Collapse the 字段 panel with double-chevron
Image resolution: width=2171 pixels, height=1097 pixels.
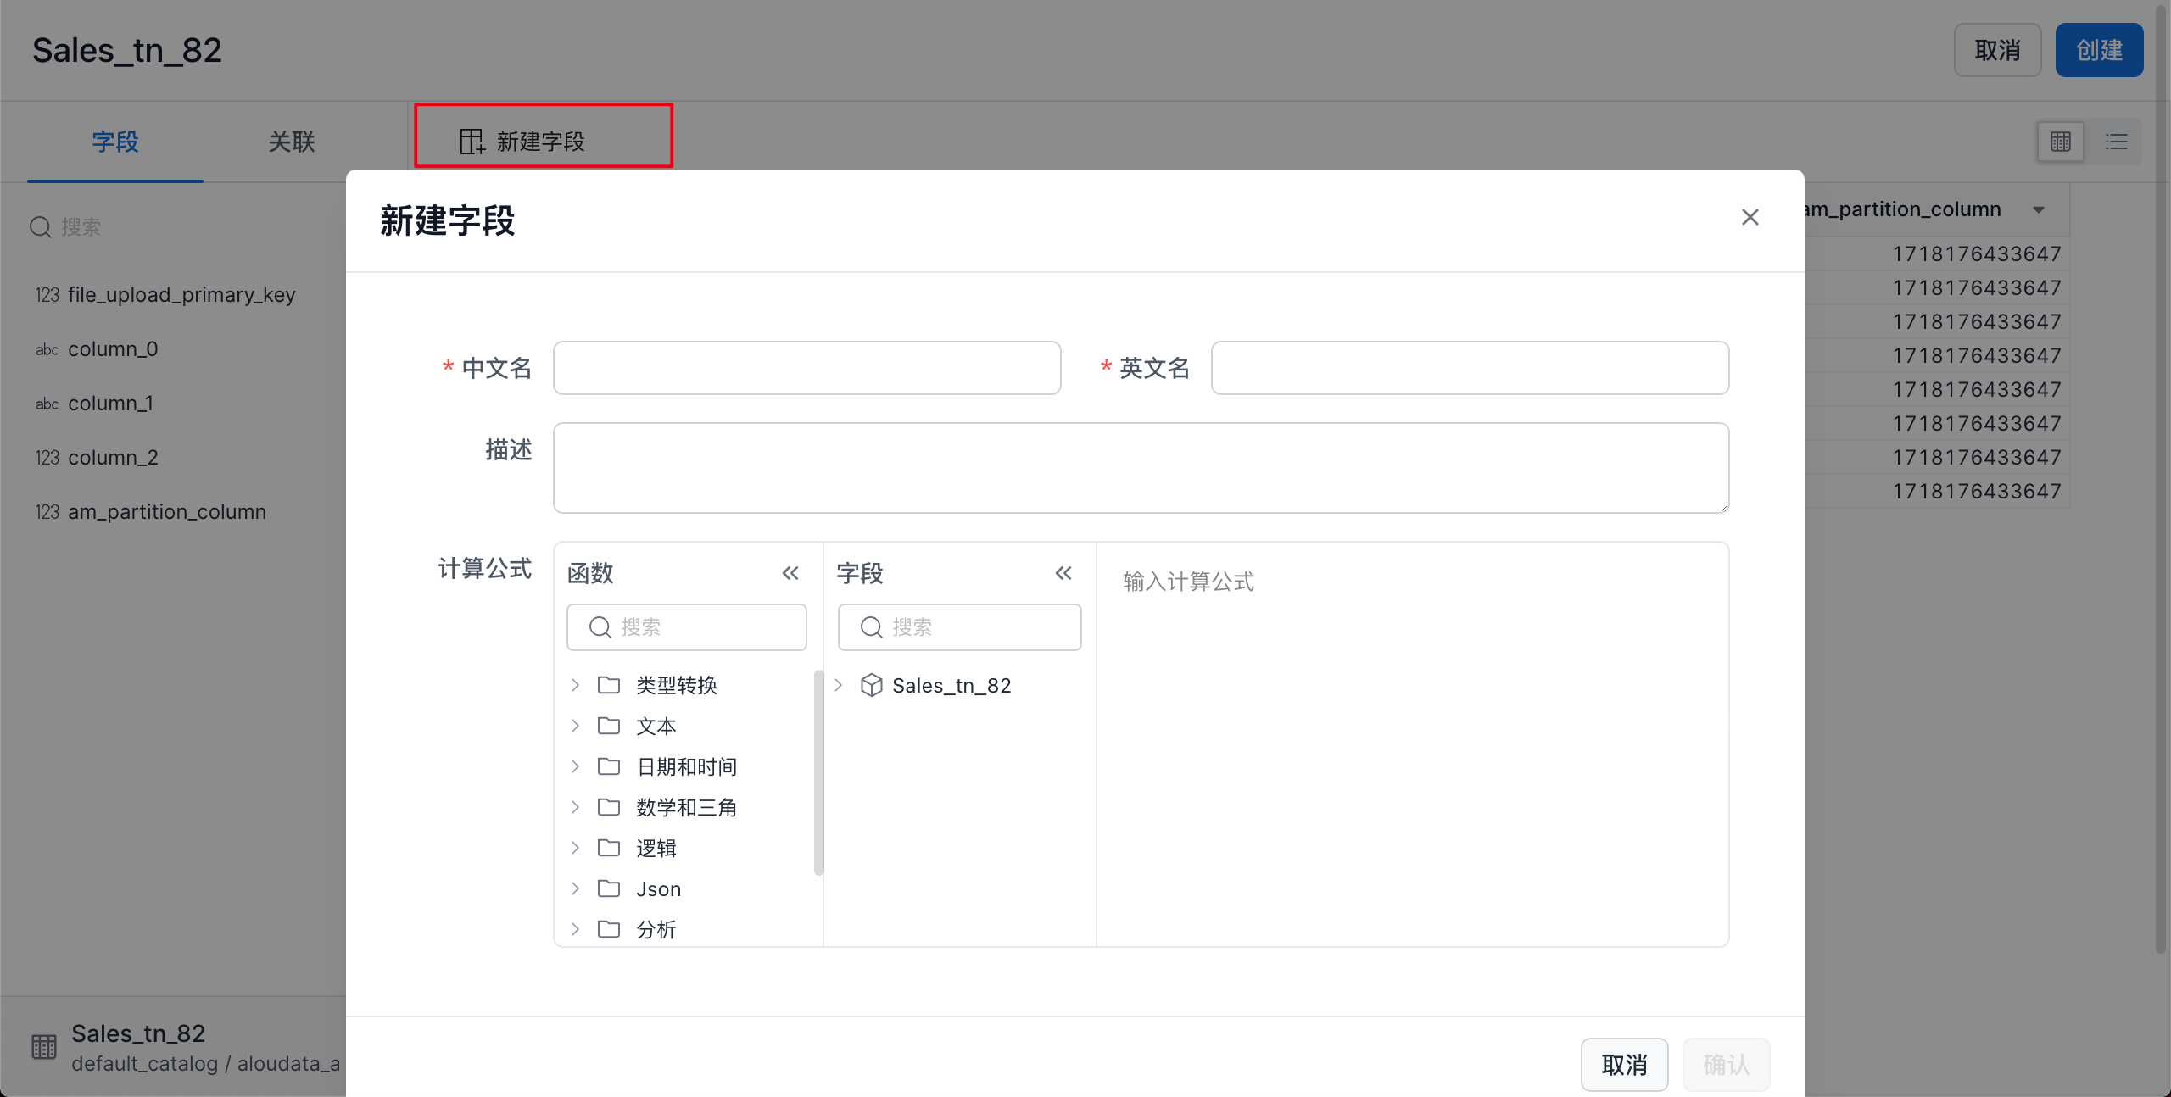pyautogui.click(x=1063, y=573)
